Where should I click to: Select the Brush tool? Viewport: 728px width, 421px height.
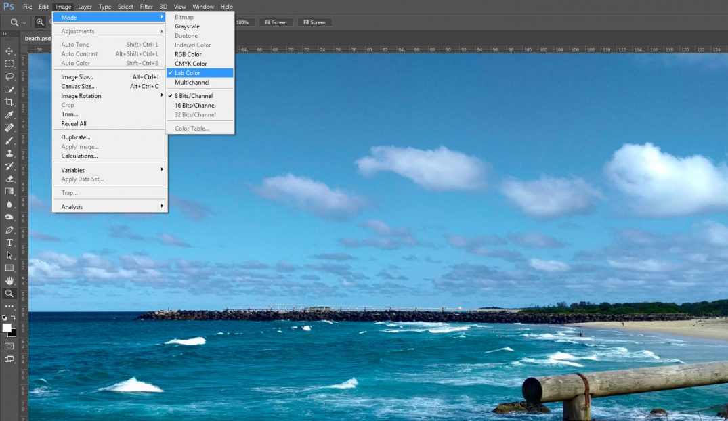[x=9, y=141]
